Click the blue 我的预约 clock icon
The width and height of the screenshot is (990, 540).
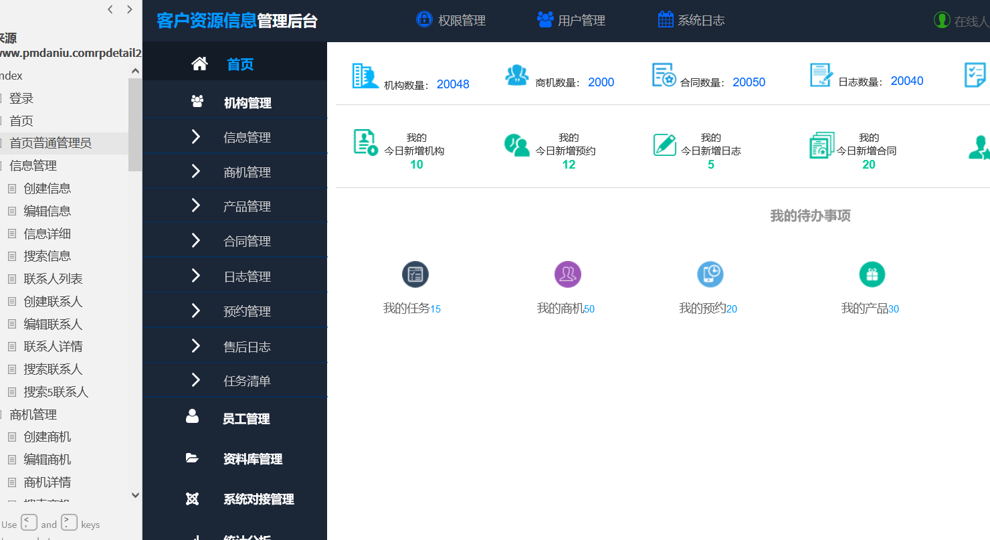710,274
